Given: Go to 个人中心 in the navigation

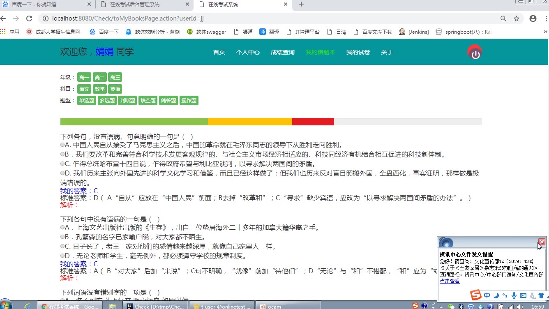Looking at the screenshot, I should pos(248,52).
